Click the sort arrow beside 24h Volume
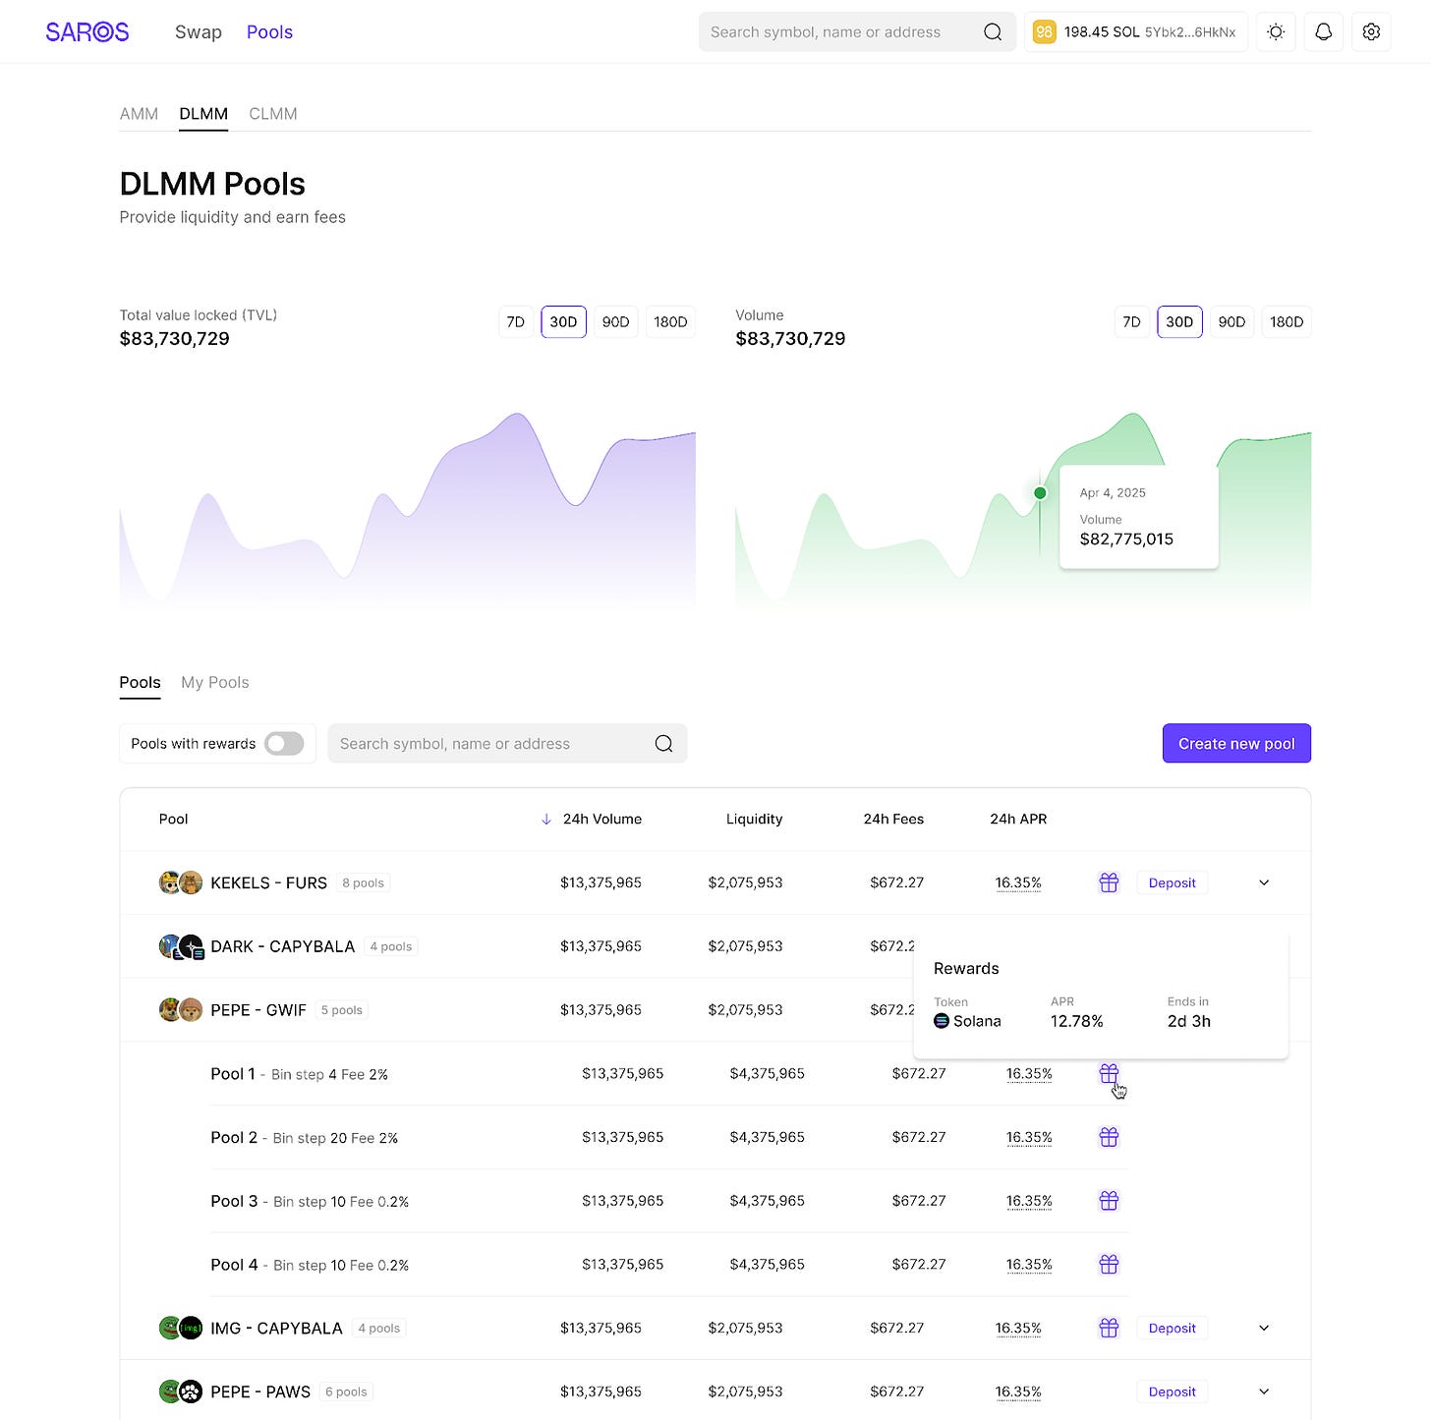Image resolution: width=1431 pixels, height=1420 pixels. click(546, 820)
